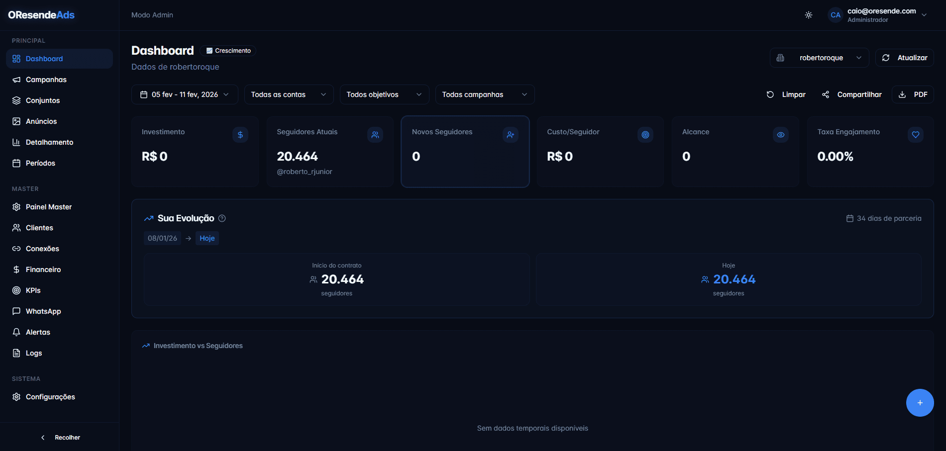
Task: Click the blue plus floating button
Action: 920,403
